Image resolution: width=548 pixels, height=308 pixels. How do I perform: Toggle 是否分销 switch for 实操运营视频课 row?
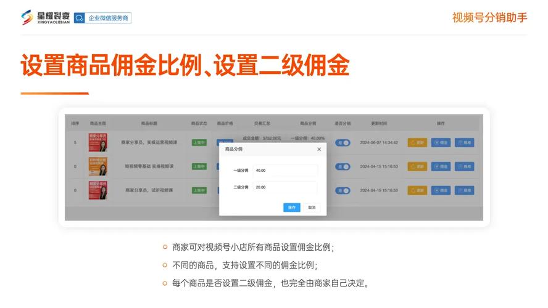click(x=342, y=143)
